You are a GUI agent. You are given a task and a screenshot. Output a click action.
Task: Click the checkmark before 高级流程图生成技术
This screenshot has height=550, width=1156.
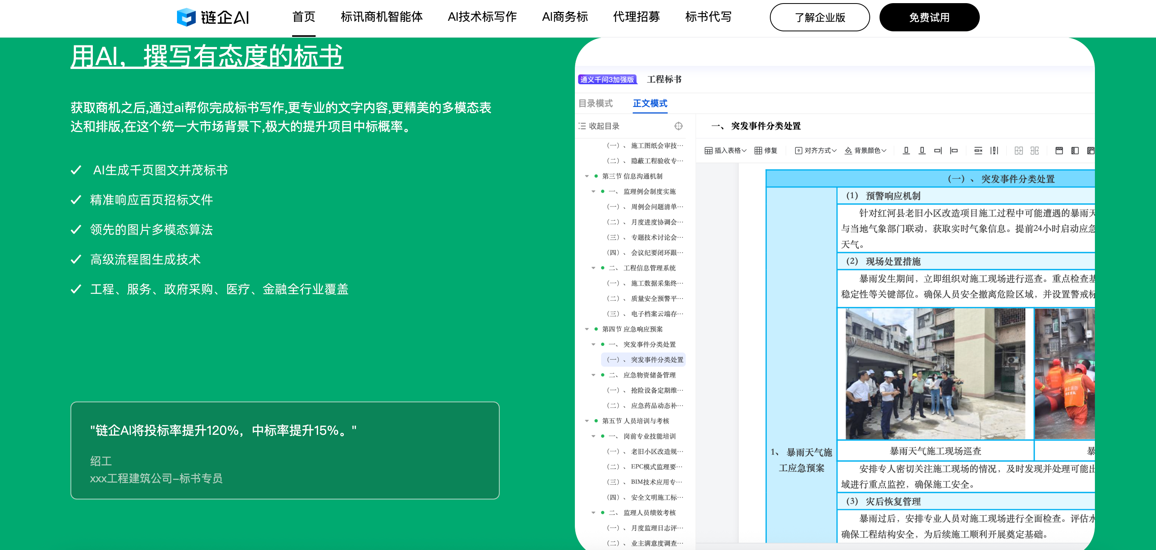coord(76,259)
